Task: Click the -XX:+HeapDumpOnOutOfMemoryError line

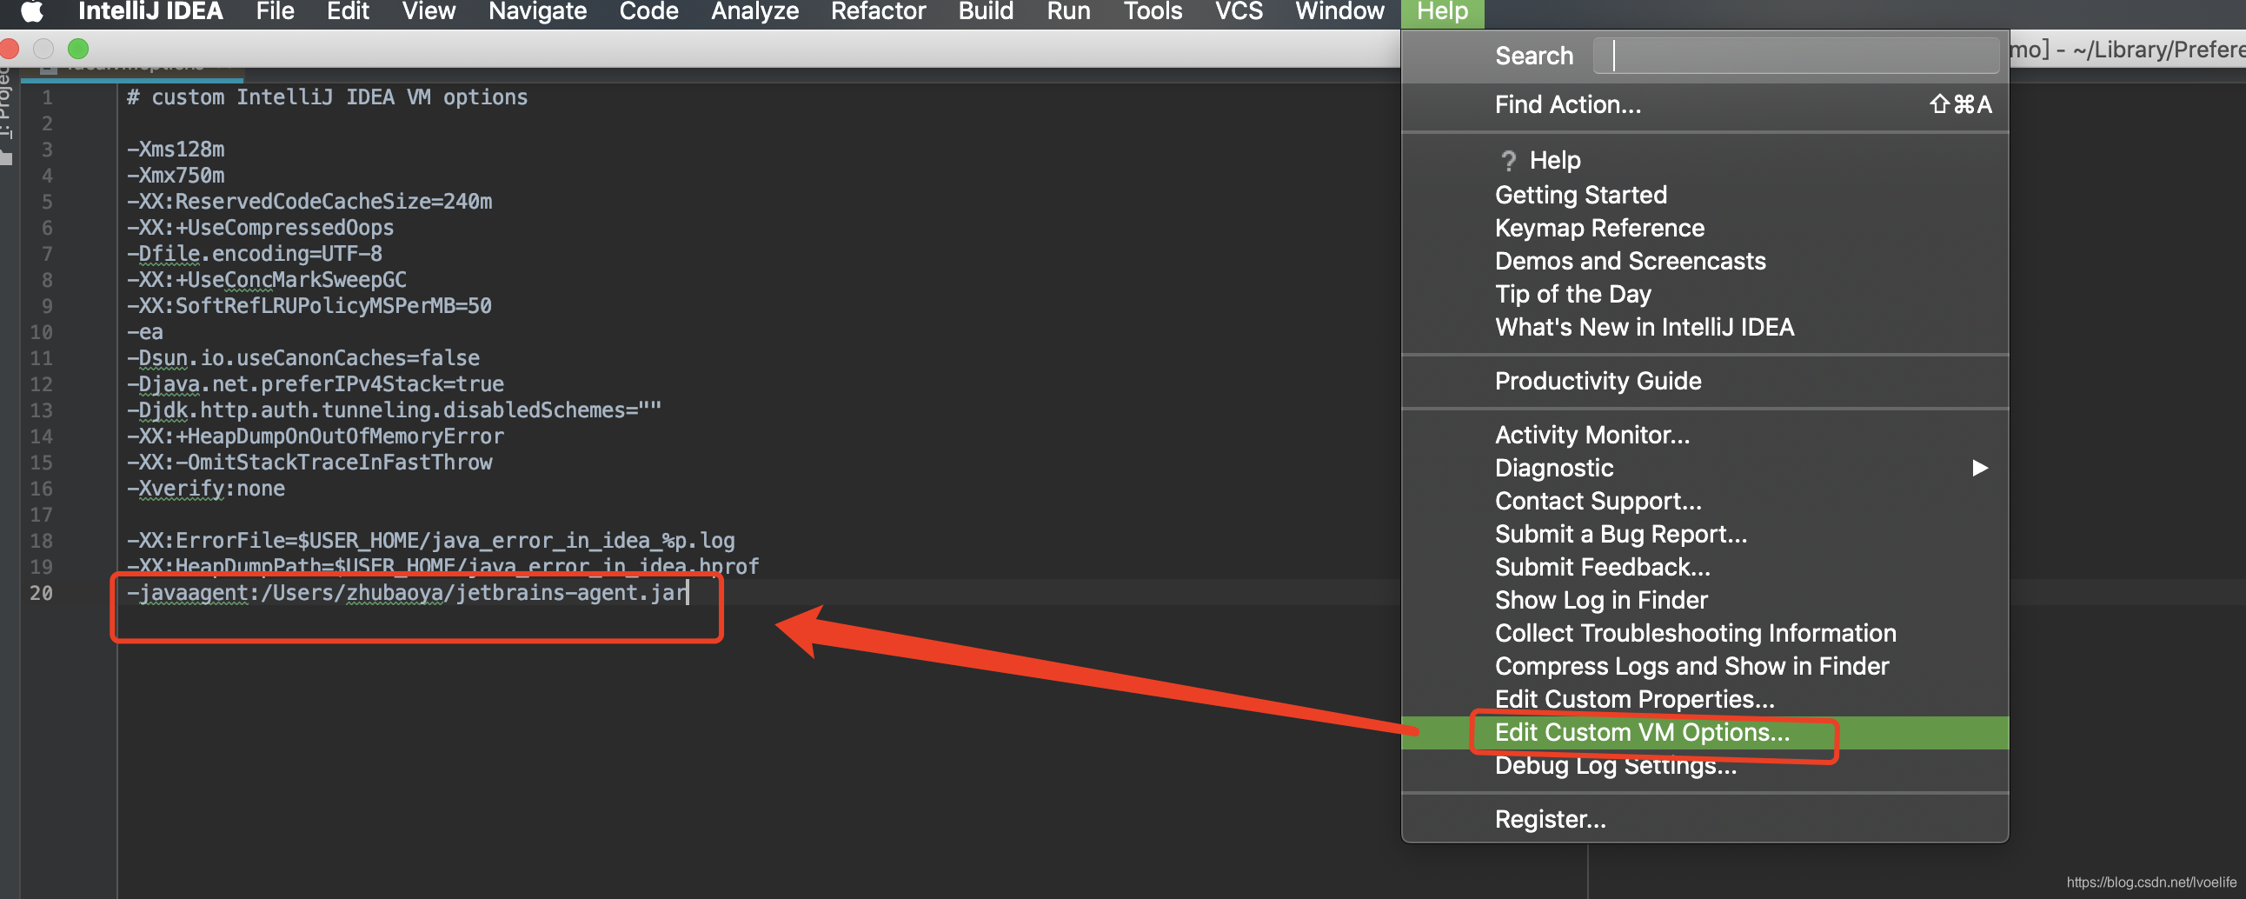Action: pos(316,436)
